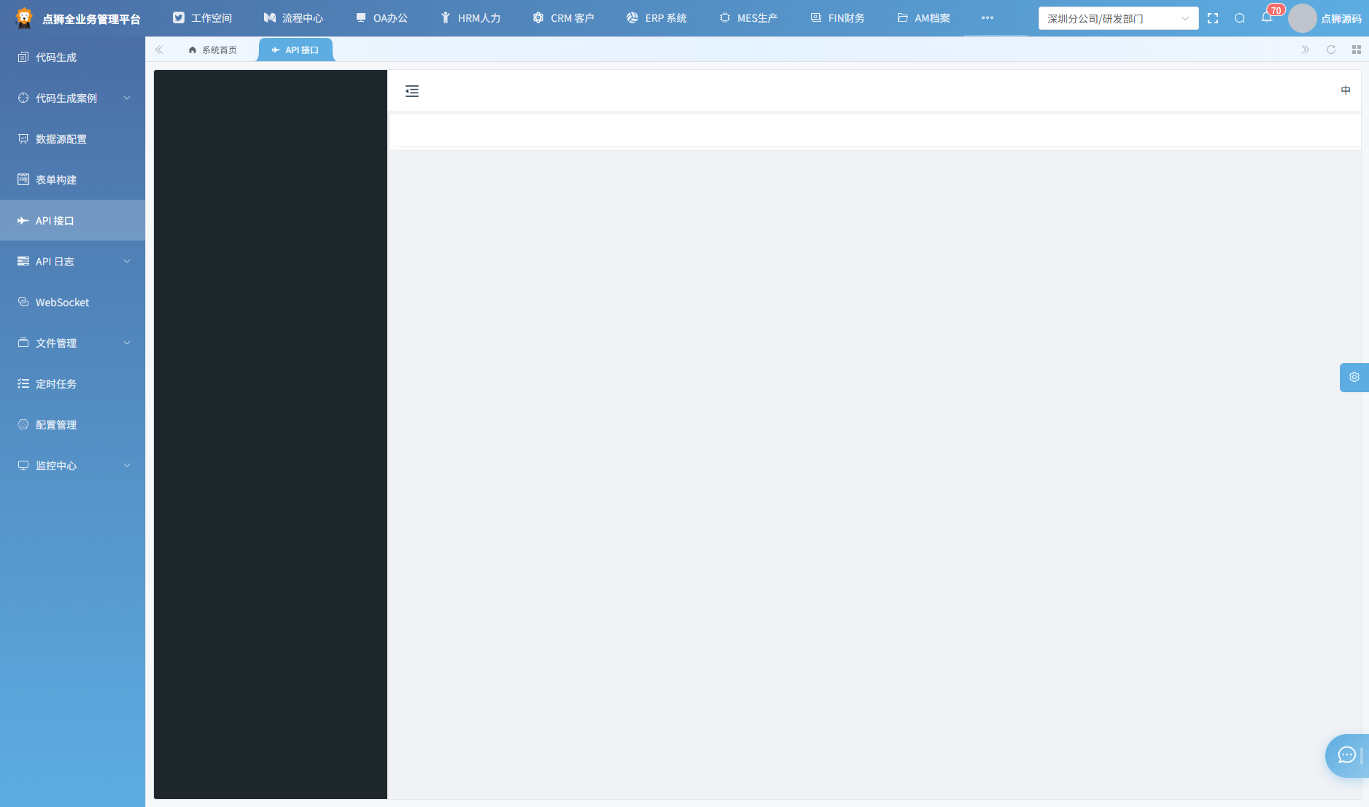Open the AM档案 module
This screenshot has width=1369, height=807.
click(x=923, y=18)
